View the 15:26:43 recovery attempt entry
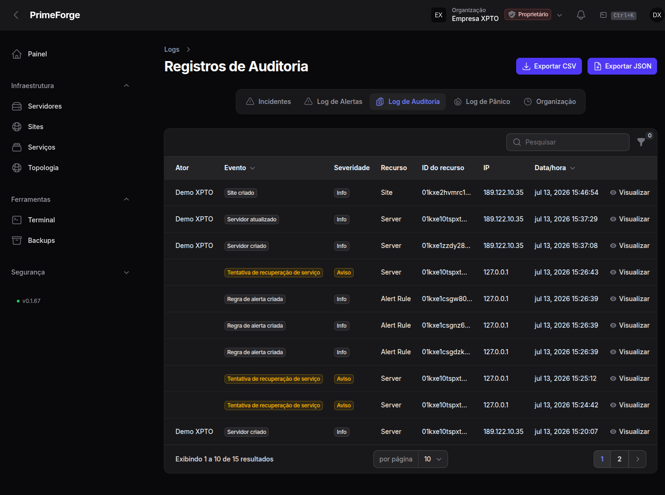The width and height of the screenshot is (665, 495). click(630, 272)
